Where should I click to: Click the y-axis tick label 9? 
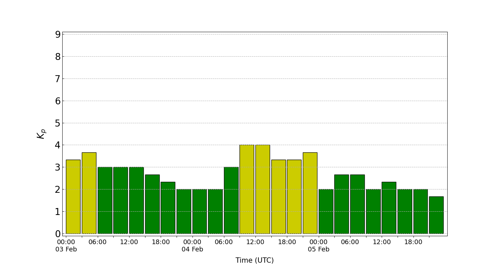(58, 34)
